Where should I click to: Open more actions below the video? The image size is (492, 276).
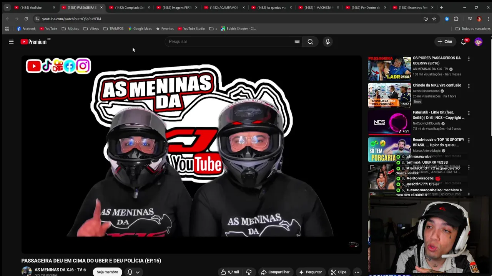point(357,272)
